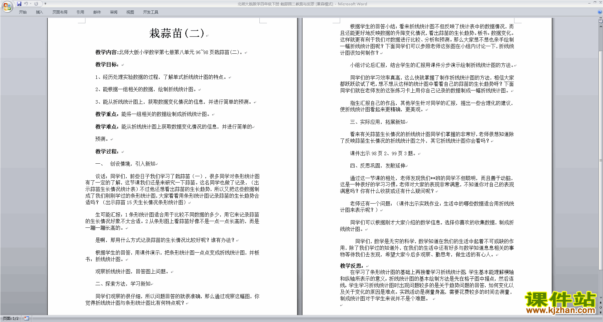Save the document with the floppy icon

tap(19, 4)
